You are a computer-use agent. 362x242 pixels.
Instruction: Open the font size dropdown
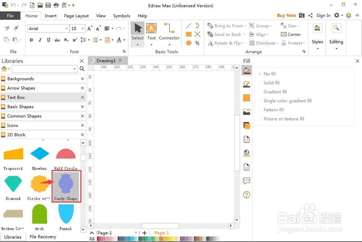click(x=83, y=28)
